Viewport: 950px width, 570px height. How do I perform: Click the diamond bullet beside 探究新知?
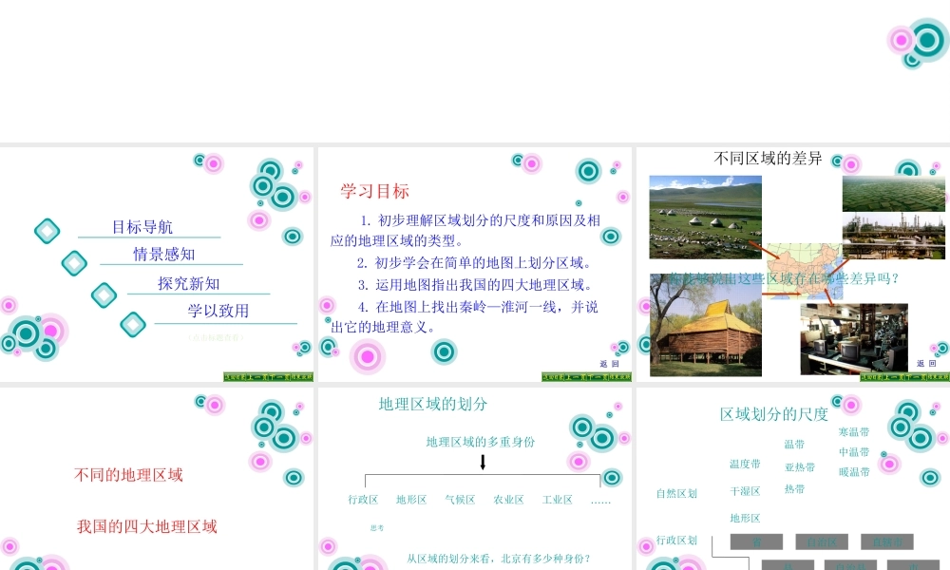coord(104,295)
